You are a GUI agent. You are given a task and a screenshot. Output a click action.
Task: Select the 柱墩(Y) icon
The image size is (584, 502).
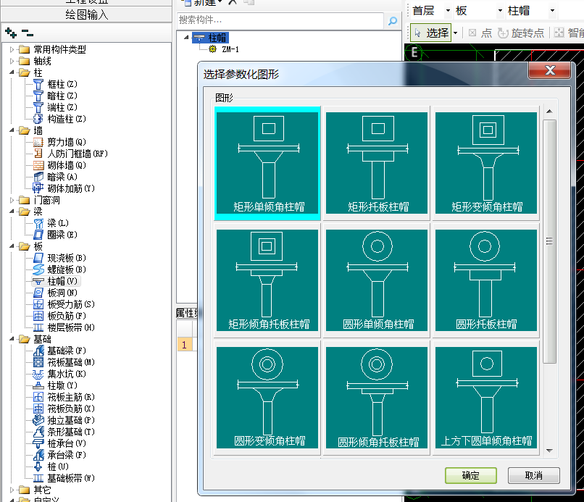click(38, 385)
